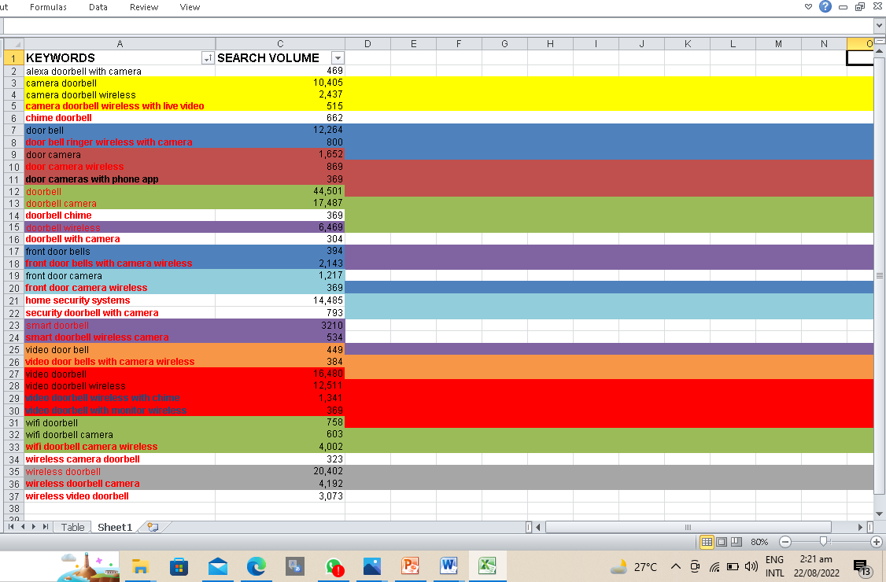
Task: Select the 44,501 search volume cell
Action: coord(280,191)
